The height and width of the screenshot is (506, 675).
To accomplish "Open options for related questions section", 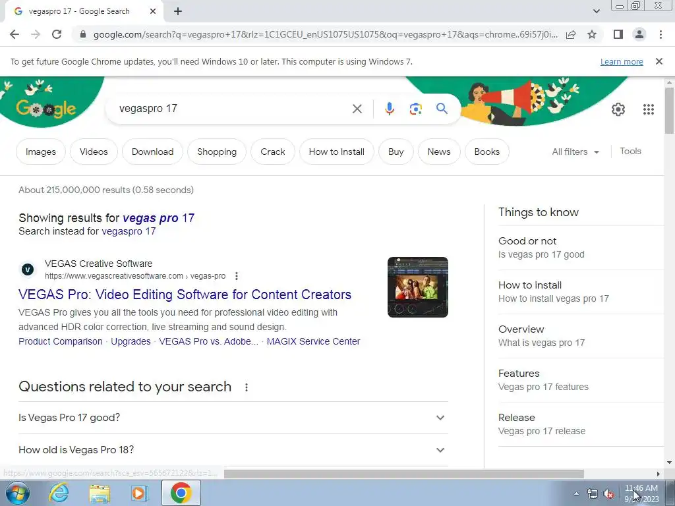I will (247, 387).
